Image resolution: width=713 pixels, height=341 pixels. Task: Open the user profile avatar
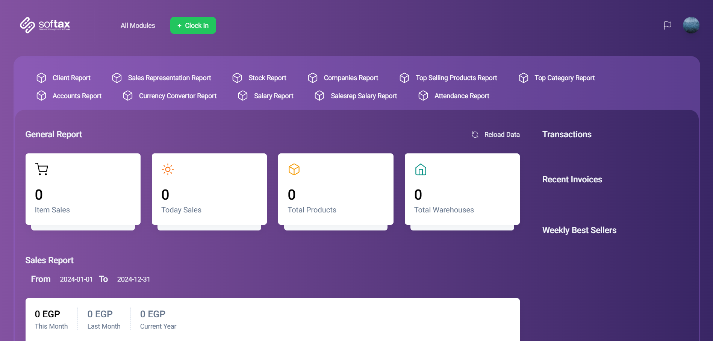pos(691,25)
